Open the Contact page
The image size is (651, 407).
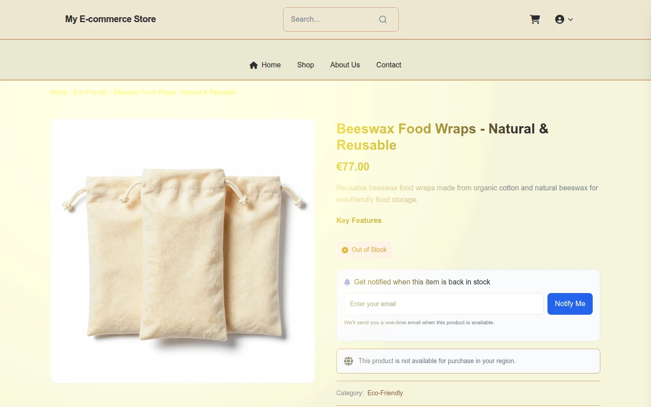(x=389, y=65)
